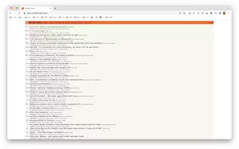Open the globe bookmark icon
This screenshot has width=239, height=149.
point(100,18)
